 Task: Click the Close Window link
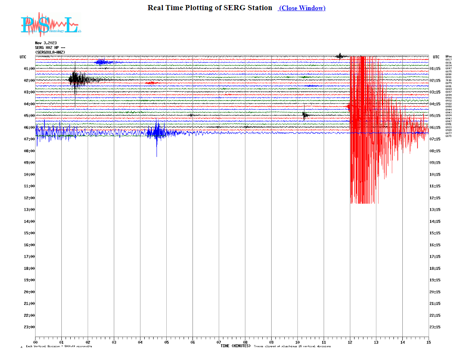[302, 8]
